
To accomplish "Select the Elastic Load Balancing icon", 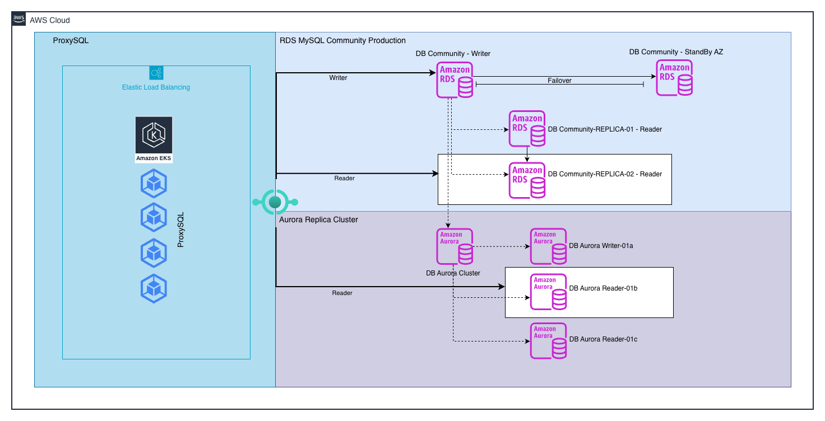I will [156, 73].
